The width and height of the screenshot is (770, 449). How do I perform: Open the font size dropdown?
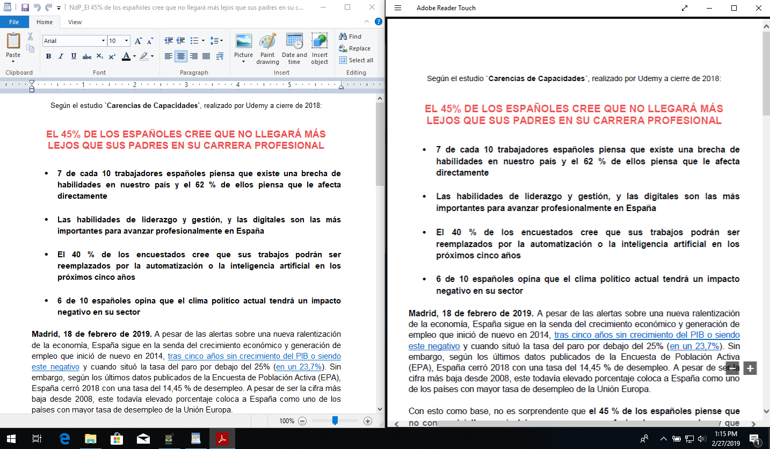(x=127, y=41)
